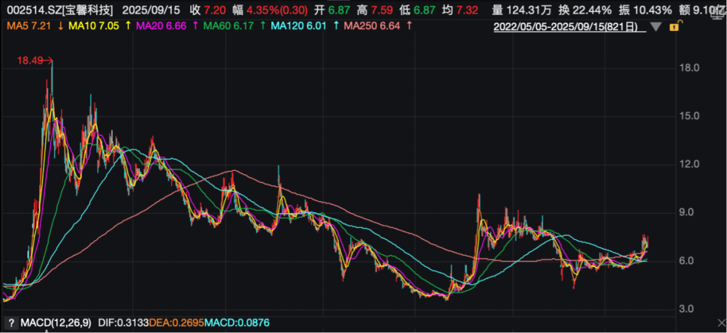Select the MA120 6.01 moving average label
Screen dimensions: 727x333
(300, 26)
